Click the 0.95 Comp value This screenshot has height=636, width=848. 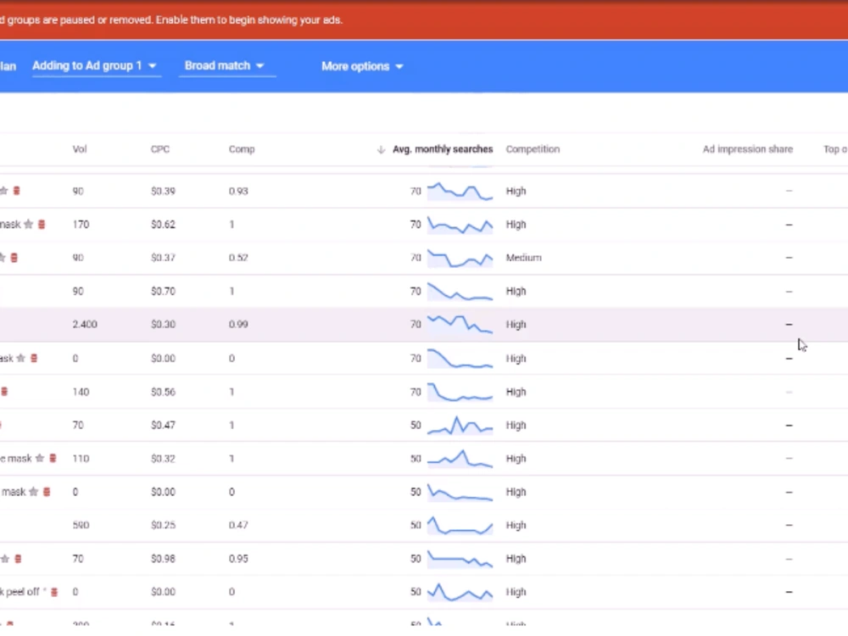point(238,559)
